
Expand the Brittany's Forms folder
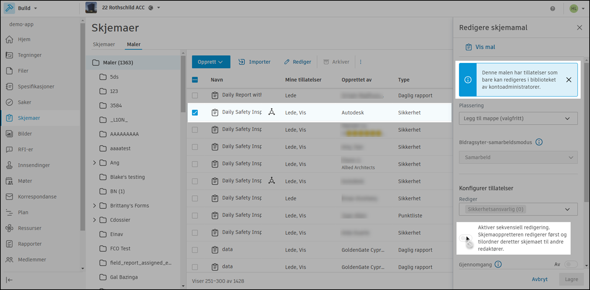(94, 205)
